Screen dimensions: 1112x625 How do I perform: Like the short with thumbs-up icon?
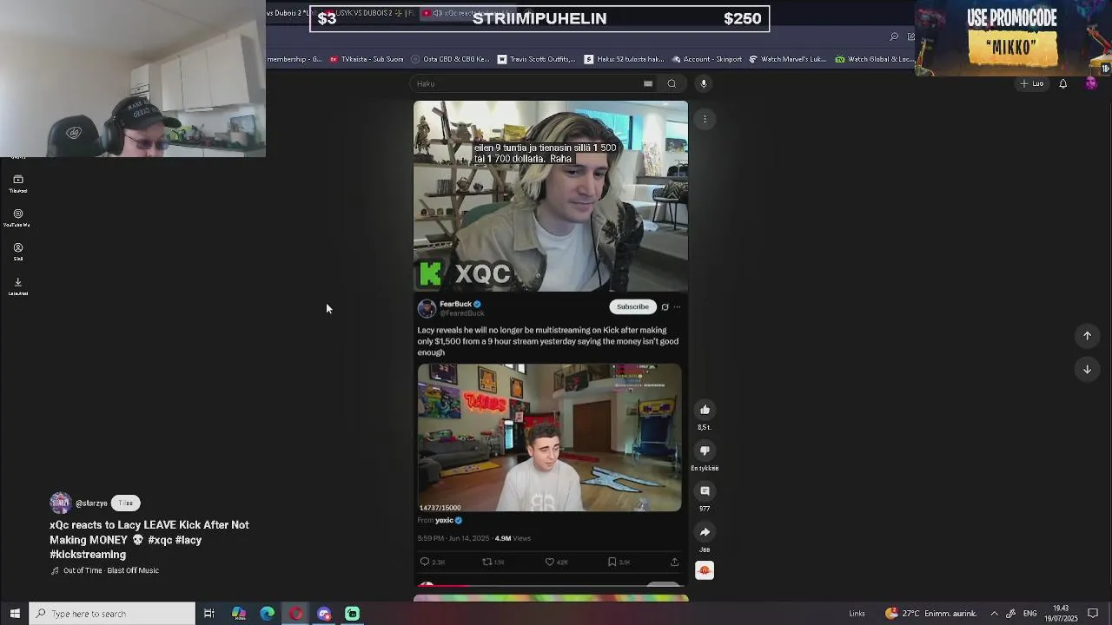(705, 410)
